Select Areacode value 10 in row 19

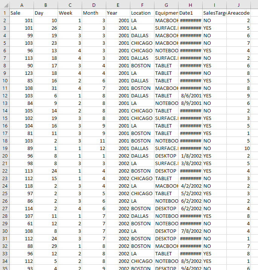238,148
